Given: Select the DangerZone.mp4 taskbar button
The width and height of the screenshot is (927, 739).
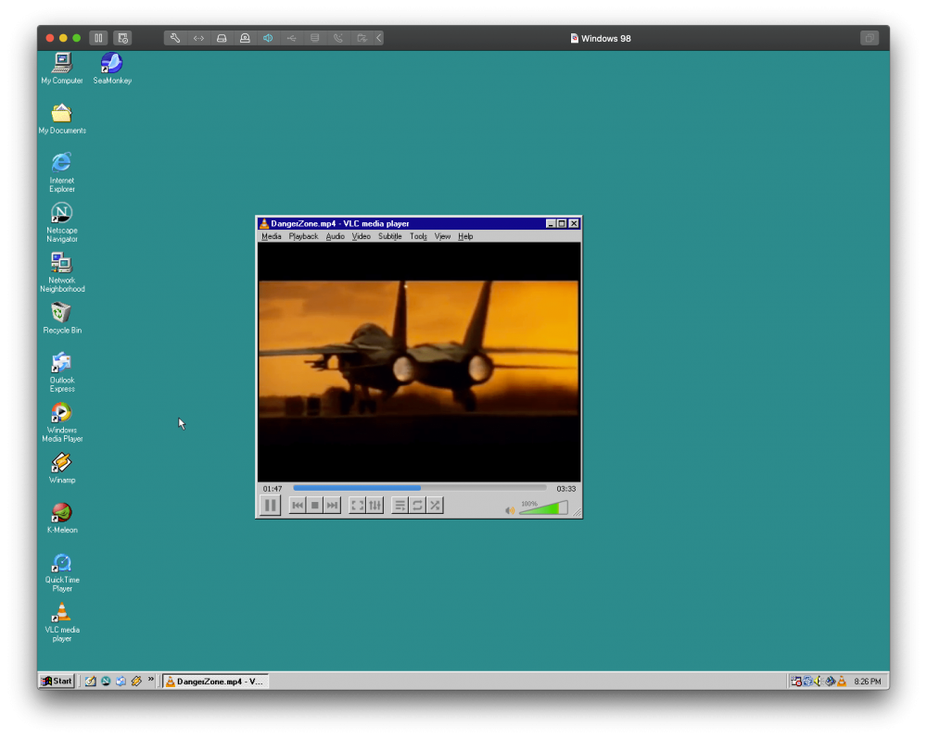Looking at the screenshot, I should 215,681.
